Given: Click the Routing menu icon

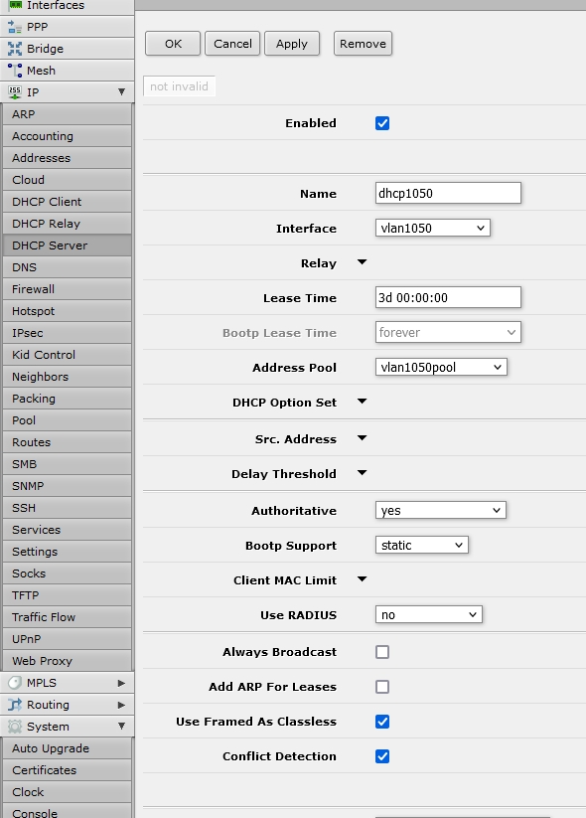Looking at the screenshot, I should (15, 705).
